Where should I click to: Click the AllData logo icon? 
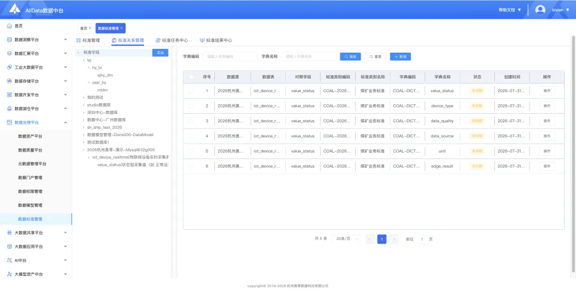click(x=15, y=9)
